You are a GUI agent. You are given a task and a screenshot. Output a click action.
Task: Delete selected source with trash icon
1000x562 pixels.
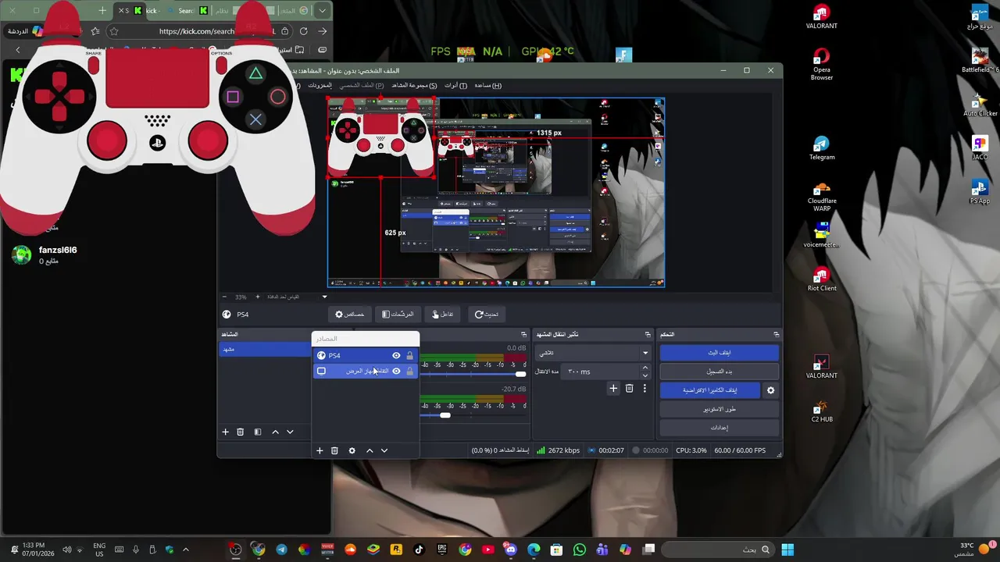334,450
